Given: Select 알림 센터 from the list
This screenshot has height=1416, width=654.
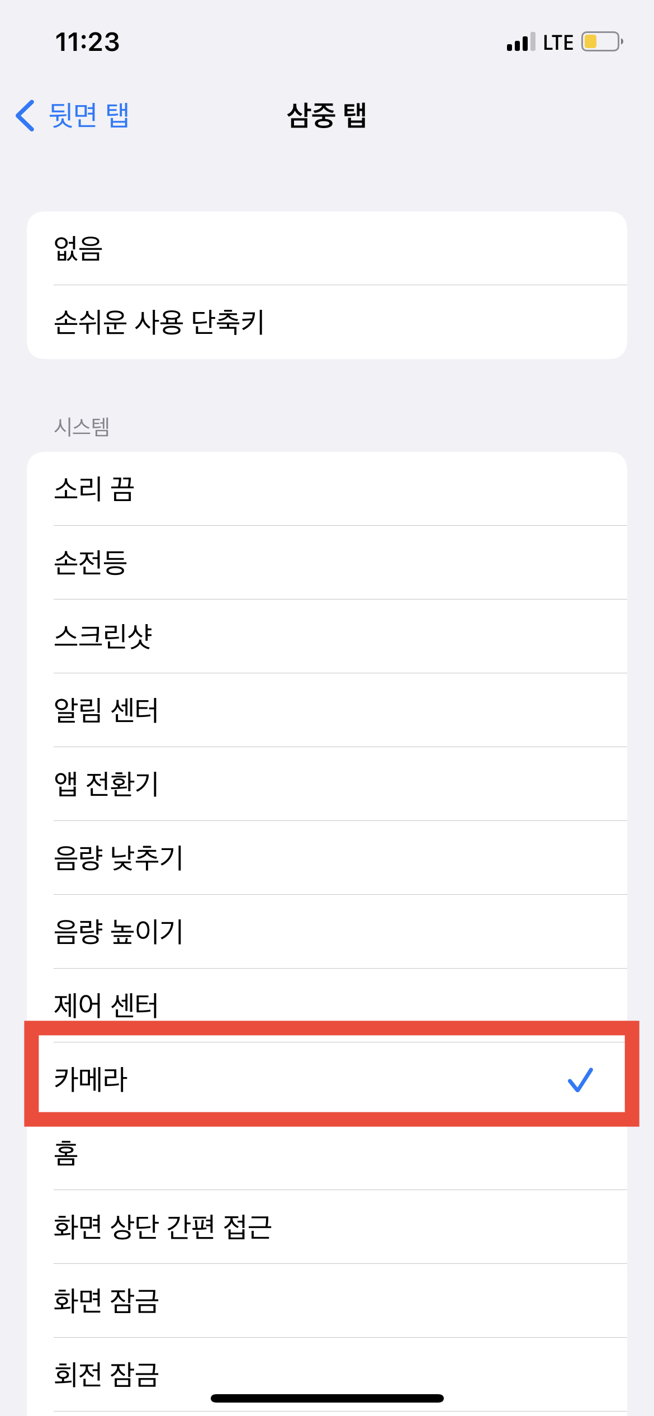Looking at the screenshot, I should 327,710.
